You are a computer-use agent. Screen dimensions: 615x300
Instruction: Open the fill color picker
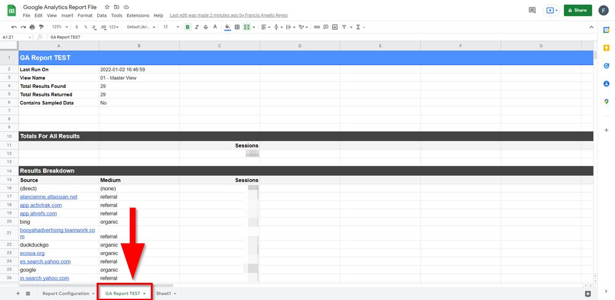tap(228, 27)
